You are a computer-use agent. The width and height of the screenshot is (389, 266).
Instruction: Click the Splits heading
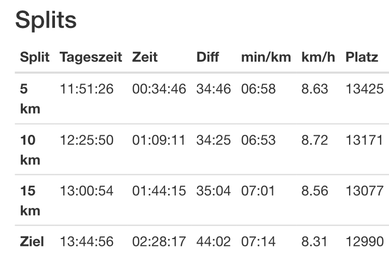46,20
